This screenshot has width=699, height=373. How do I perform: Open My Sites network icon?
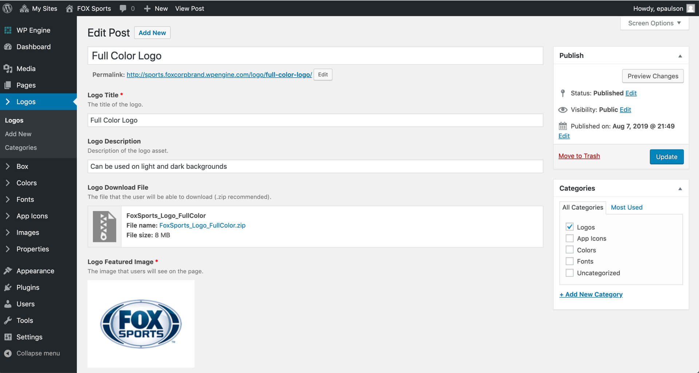(24, 8)
